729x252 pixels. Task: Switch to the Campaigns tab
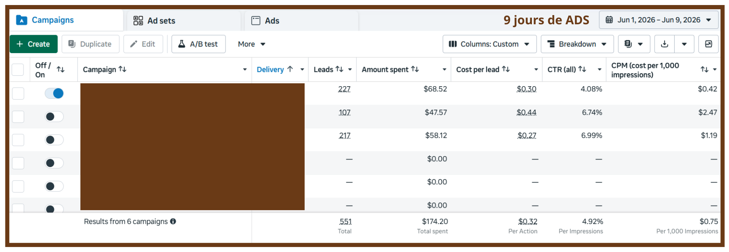pos(66,20)
